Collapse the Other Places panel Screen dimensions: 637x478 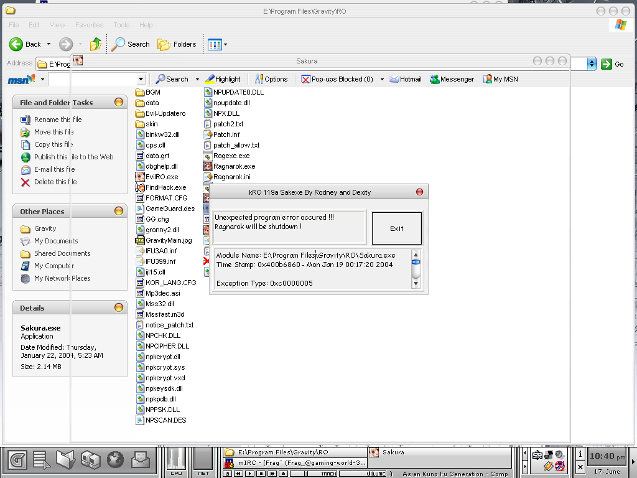pyautogui.click(x=119, y=211)
